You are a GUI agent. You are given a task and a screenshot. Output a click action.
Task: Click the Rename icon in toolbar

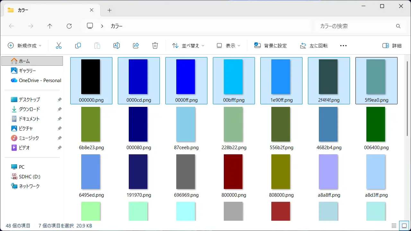[117, 46]
